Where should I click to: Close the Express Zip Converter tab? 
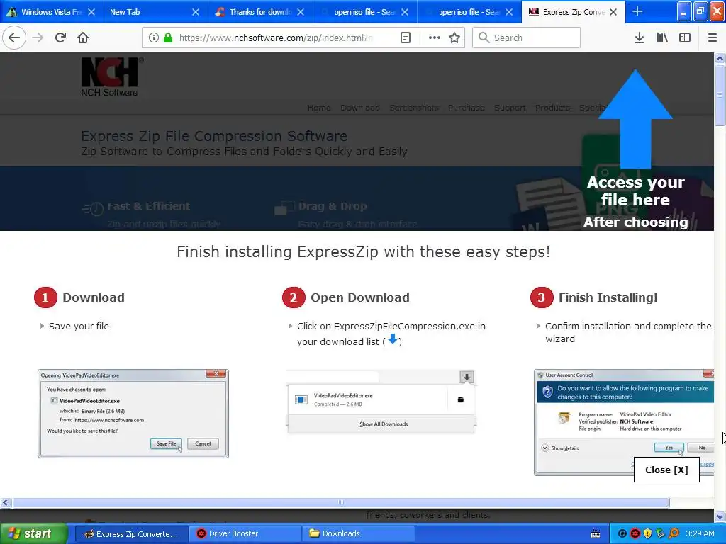tap(613, 12)
